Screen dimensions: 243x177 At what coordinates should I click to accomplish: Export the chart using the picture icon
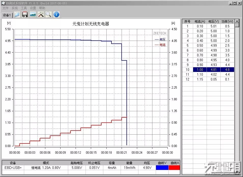pos(33,14)
